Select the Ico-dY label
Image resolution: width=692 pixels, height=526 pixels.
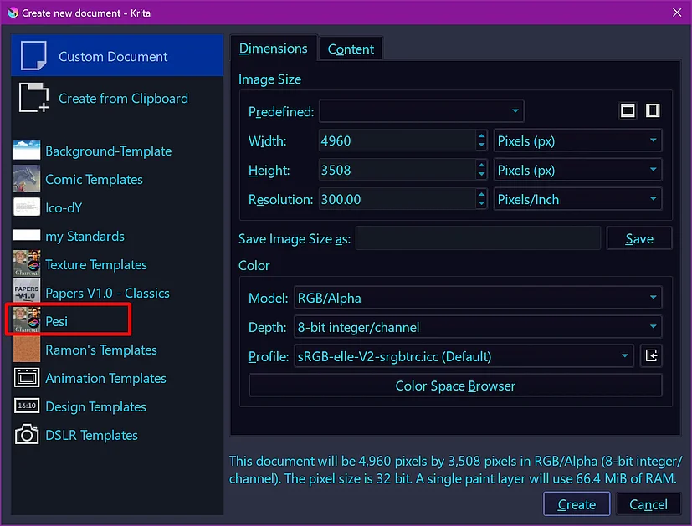pos(64,207)
